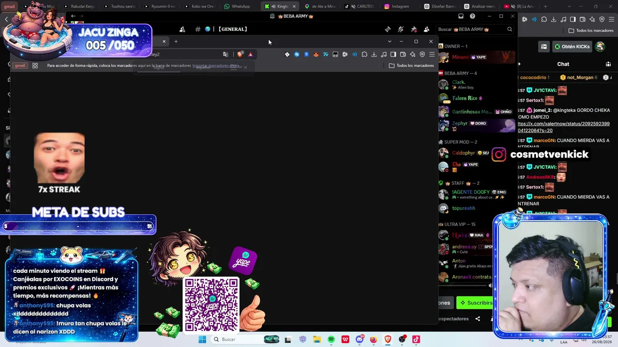Image resolution: width=618 pixels, height=347 pixels.
Task: Open the tab list chevron in the front browser
Action: pyautogui.click(x=390, y=41)
